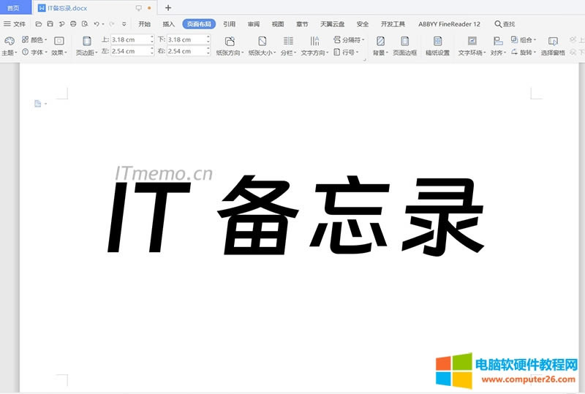Click the 查找 (Find) search button
Screen dimensions: 585x394
pyautogui.click(x=505, y=24)
